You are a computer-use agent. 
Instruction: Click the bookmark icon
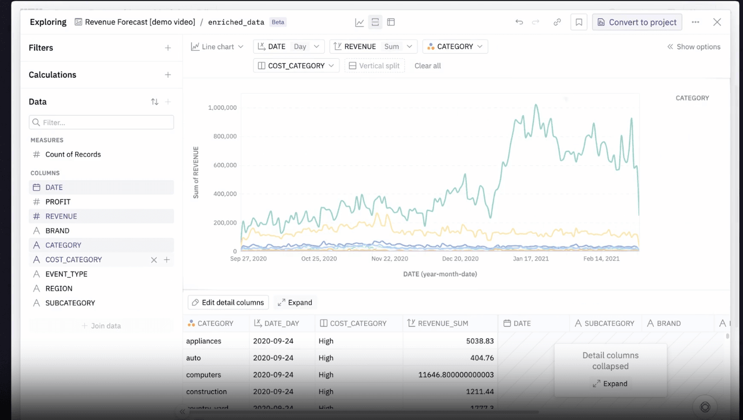579,22
